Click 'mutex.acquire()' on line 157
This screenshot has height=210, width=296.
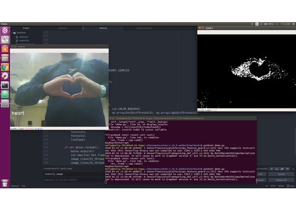(83, 151)
